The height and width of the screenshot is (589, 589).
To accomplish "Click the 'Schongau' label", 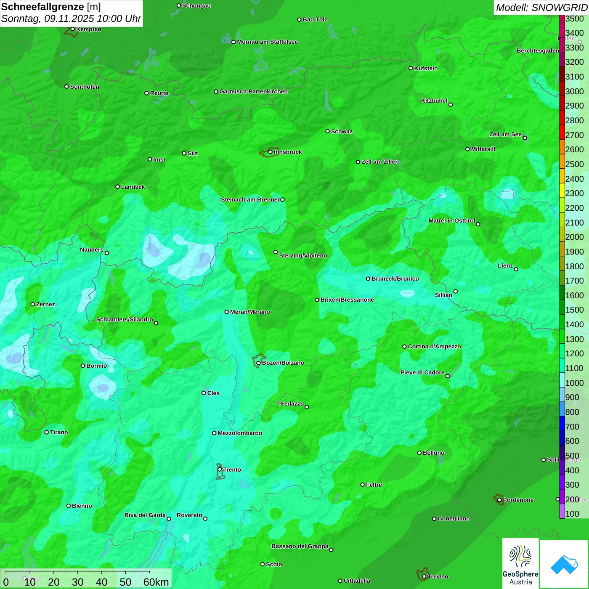I will point(196,5).
